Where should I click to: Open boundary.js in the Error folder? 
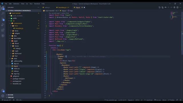coord(19,28)
